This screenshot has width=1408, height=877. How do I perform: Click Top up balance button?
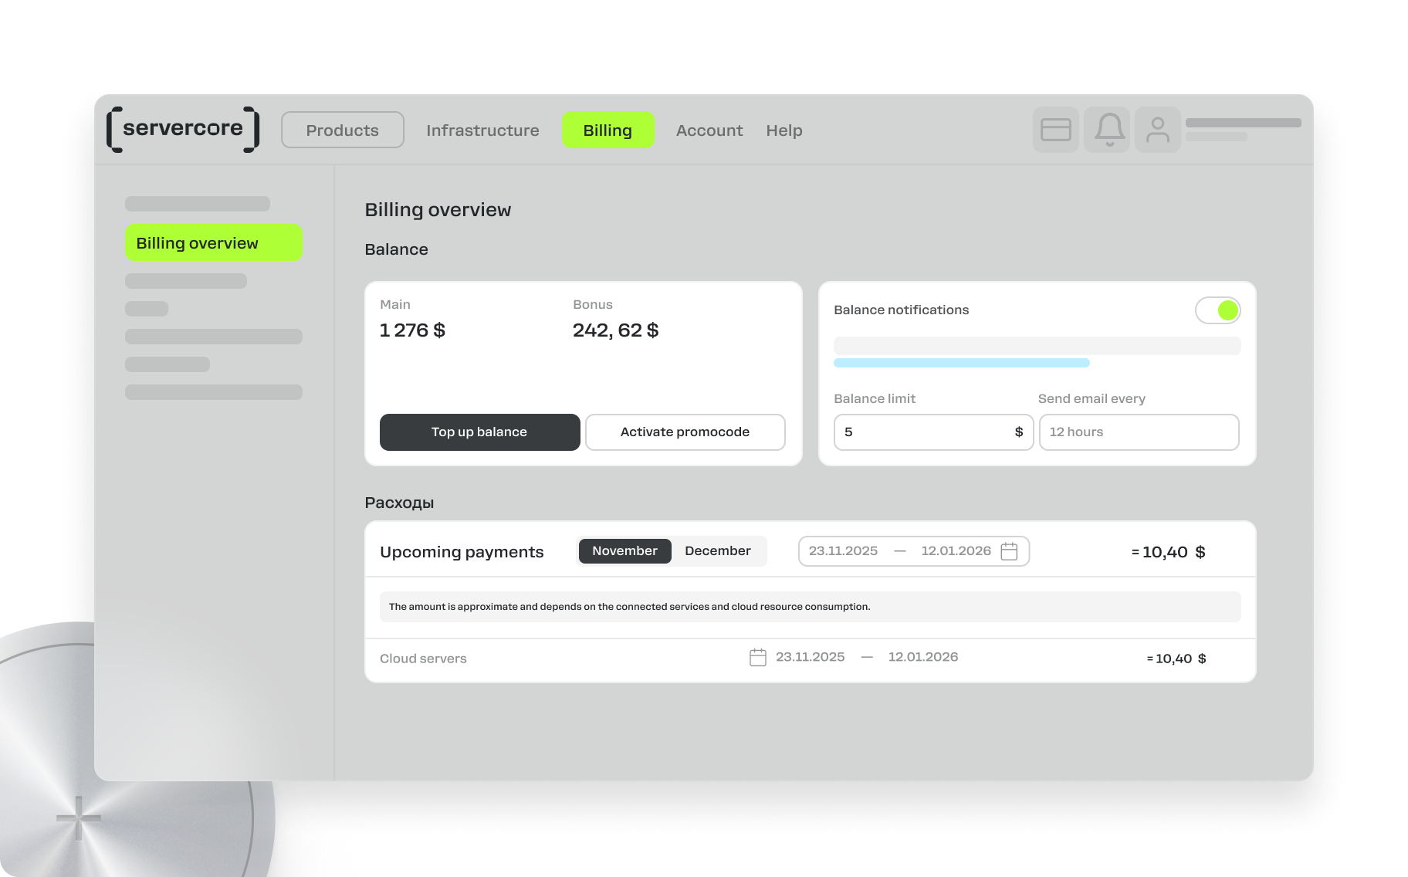[x=479, y=432]
